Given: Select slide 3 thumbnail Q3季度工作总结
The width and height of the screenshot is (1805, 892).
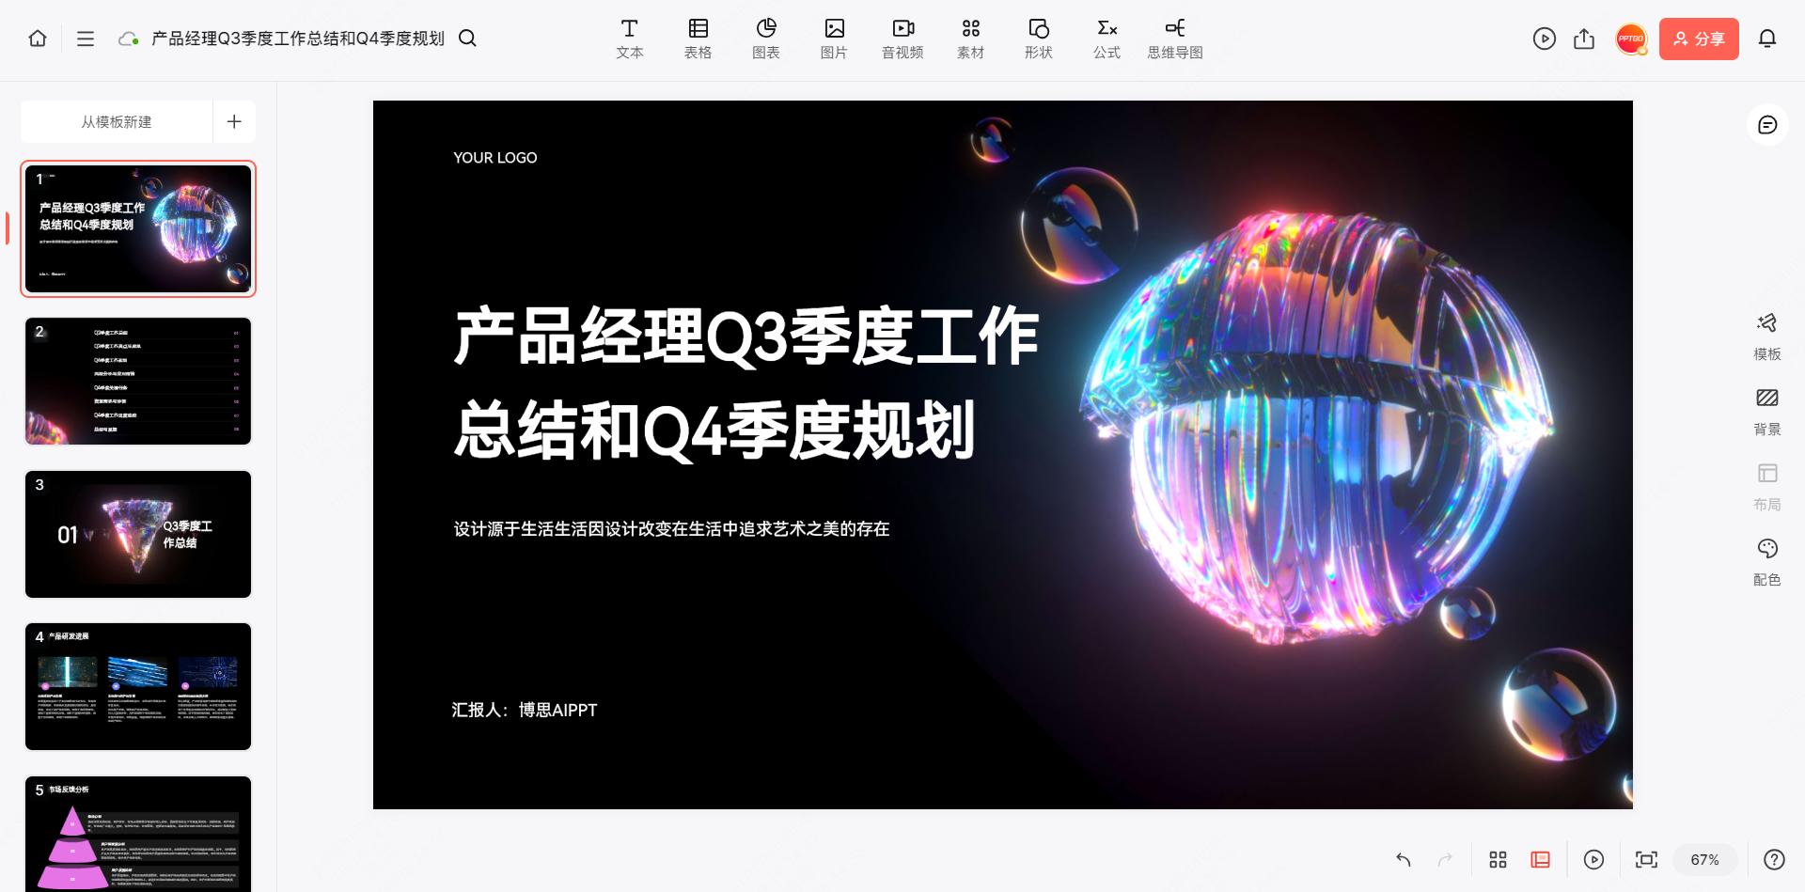Looking at the screenshot, I should pyautogui.click(x=137, y=534).
